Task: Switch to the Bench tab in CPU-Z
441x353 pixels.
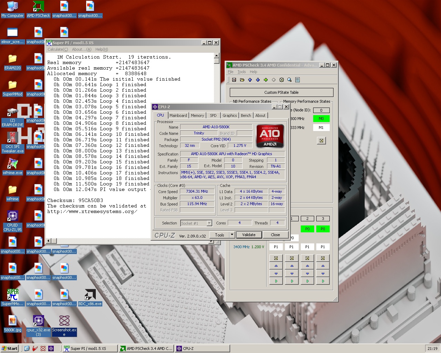Action: click(x=246, y=115)
